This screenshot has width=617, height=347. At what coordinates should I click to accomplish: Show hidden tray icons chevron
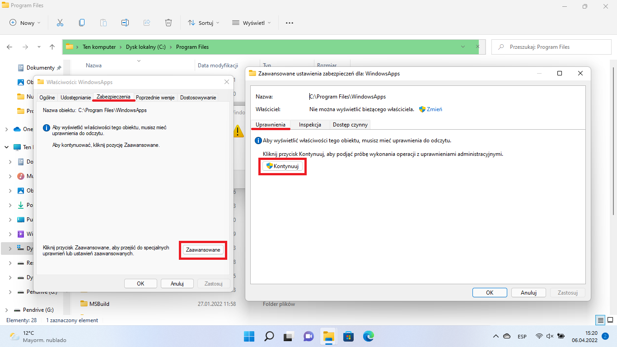point(495,336)
